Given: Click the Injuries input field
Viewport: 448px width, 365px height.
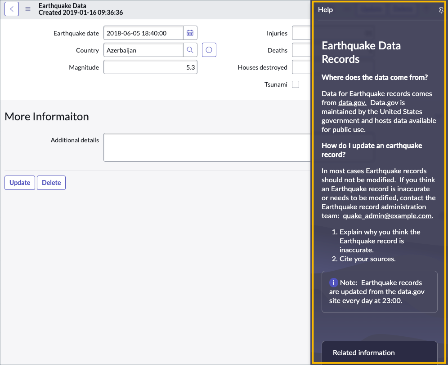Looking at the screenshot, I should pyautogui.click(x=301, y=33).
